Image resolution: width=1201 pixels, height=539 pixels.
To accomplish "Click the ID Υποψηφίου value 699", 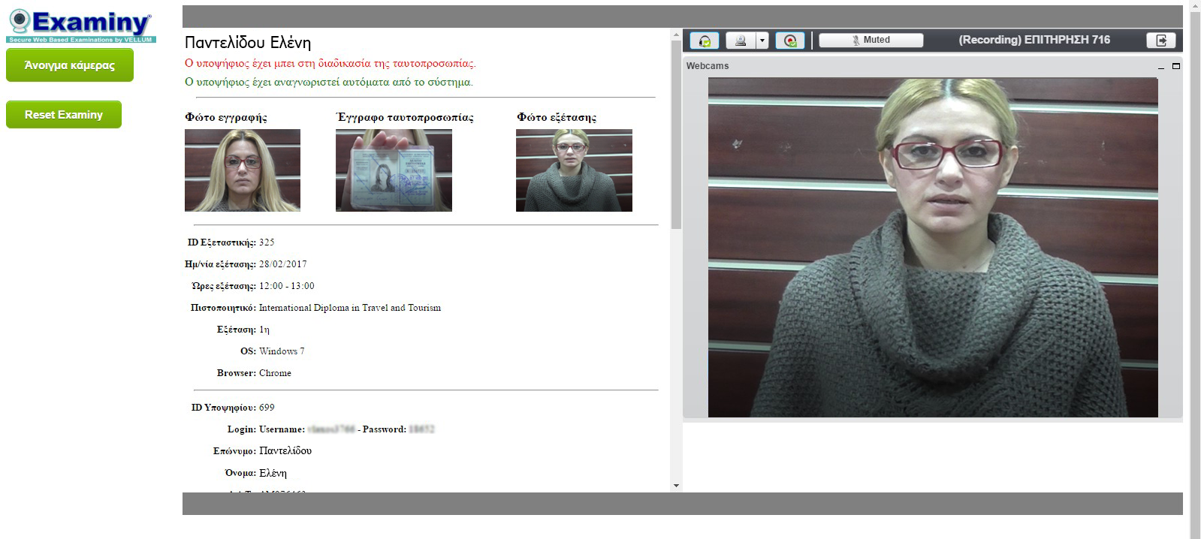I will 267,408.
